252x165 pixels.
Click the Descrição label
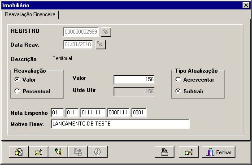tap(24, 59)
